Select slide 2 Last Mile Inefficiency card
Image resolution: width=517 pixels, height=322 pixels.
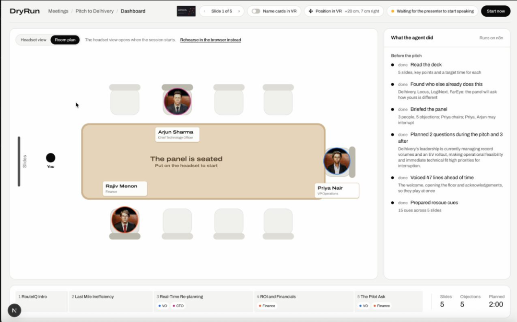[x=110, y=301]
